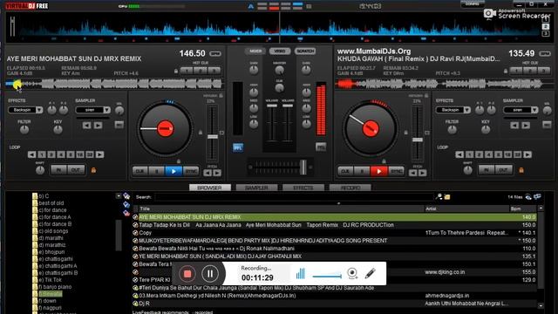Set loop OUT point on left deck
The height and width of the screenshot is (314, 558).
pos(76,170)
